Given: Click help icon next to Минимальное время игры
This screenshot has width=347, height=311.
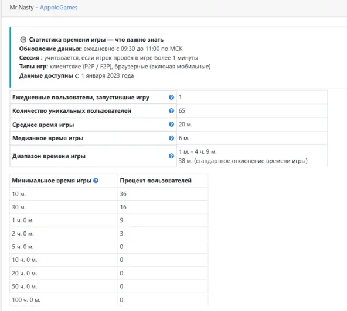Looking at the screenshot, I should point(96,181).
